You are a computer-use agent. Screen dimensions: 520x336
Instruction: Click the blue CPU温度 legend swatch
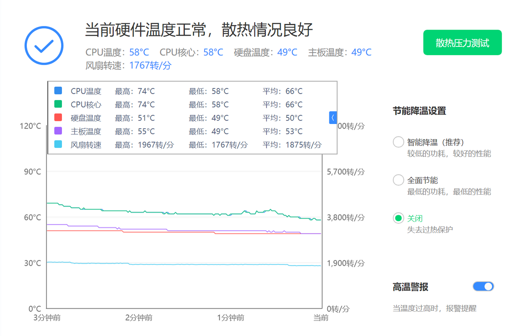[x=58, y=91]
